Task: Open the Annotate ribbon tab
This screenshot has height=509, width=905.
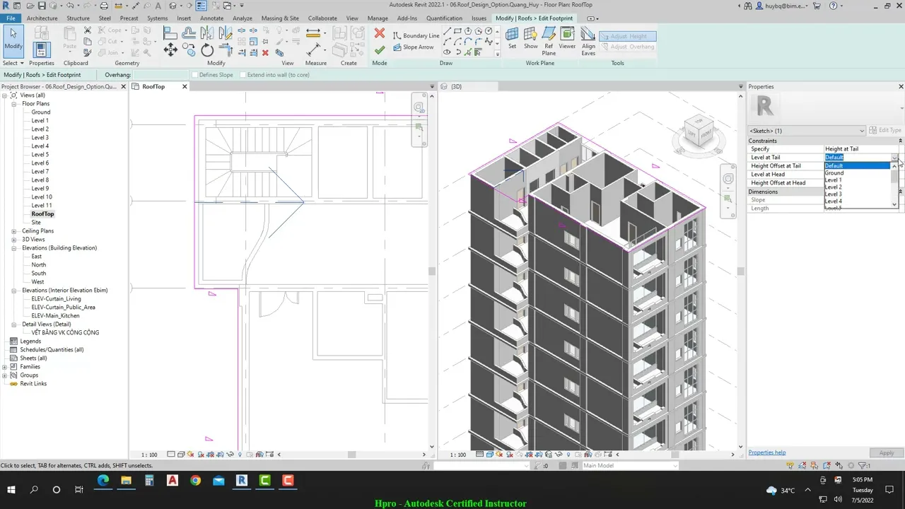Action: [x=211, y=18]
